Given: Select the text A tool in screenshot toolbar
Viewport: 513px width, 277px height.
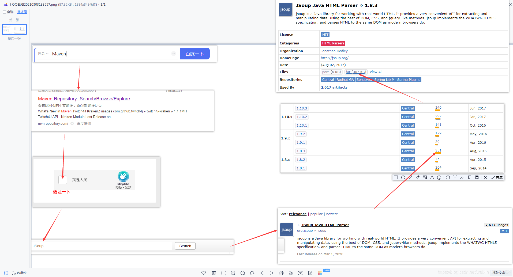Looking at the screenshot, I should [432, 177].
